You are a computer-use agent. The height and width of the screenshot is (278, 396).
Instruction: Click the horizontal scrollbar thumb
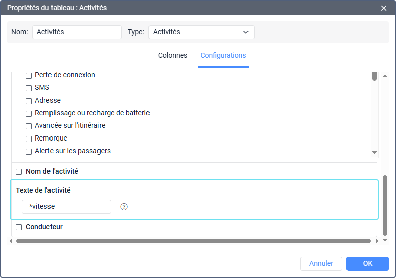pyautogui.click(x=193, y=241)
